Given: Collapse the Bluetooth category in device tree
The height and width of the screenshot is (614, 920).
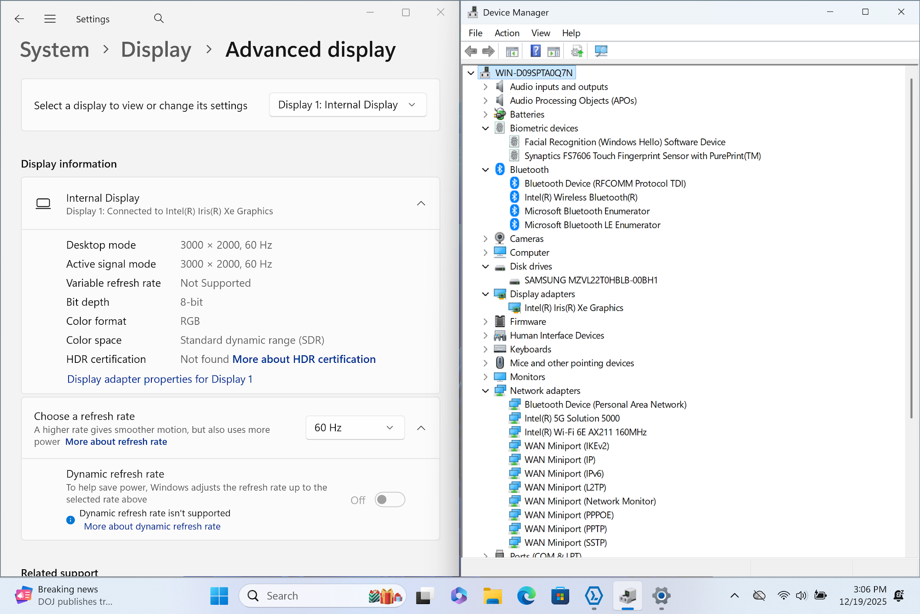Looking at the screenshot, I should 485,170.
